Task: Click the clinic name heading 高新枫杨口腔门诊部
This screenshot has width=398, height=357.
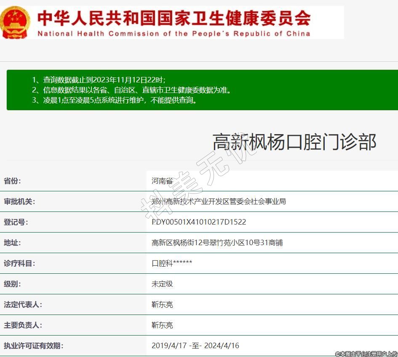Action: (x=294, y=142)
